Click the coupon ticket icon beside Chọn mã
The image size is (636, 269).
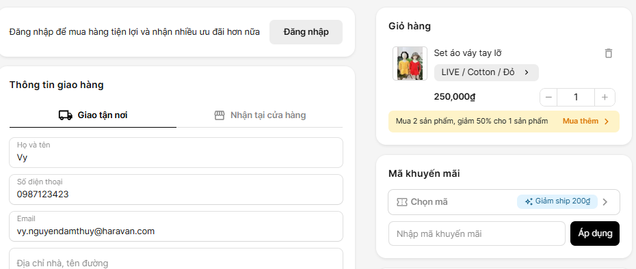click(x=401, y=202)
